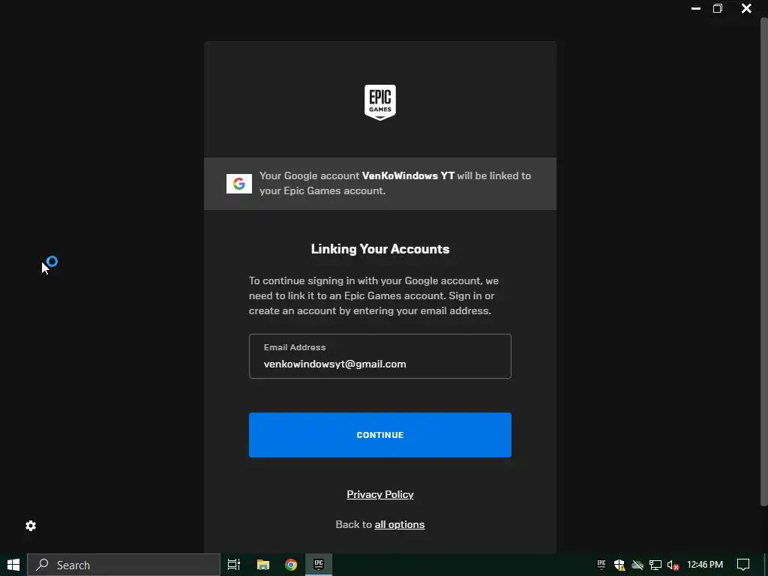Image resolution: width=768 pixels, height=576 pixels.
Task: Click the blue CONTINUE button
Action: tap(380, 435)
